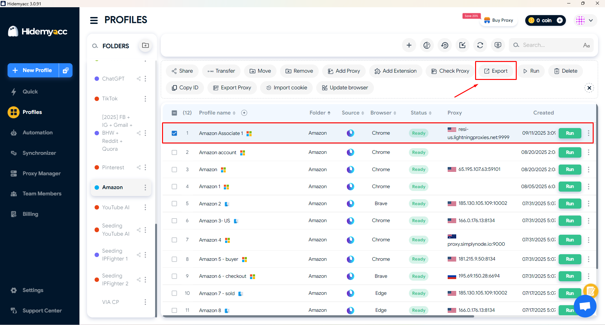Open more options for Amazon Associate 1

pos(588,133)
